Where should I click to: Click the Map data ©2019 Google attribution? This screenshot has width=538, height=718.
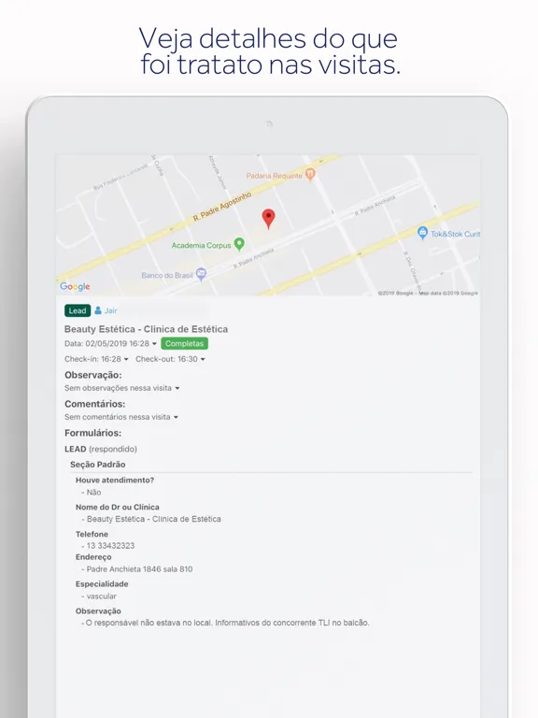(x=448, y=293)
